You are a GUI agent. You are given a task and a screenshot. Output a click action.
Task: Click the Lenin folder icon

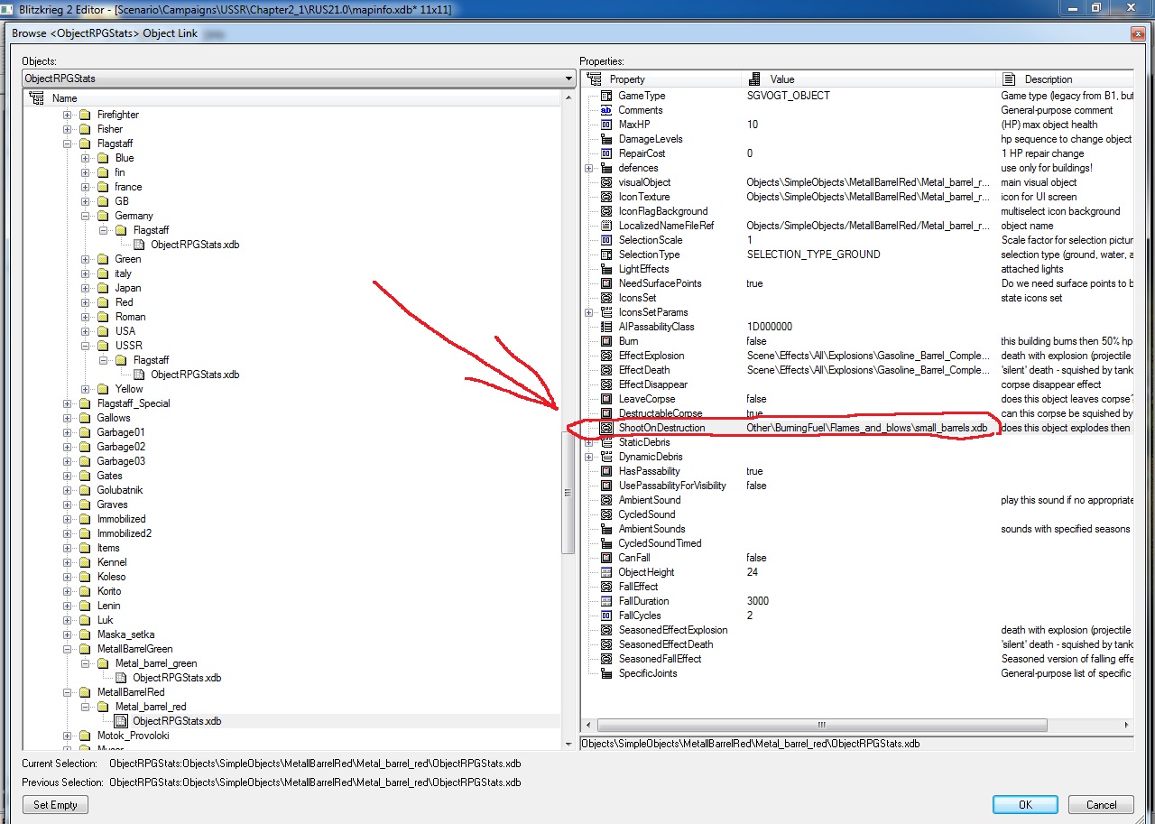85,606
